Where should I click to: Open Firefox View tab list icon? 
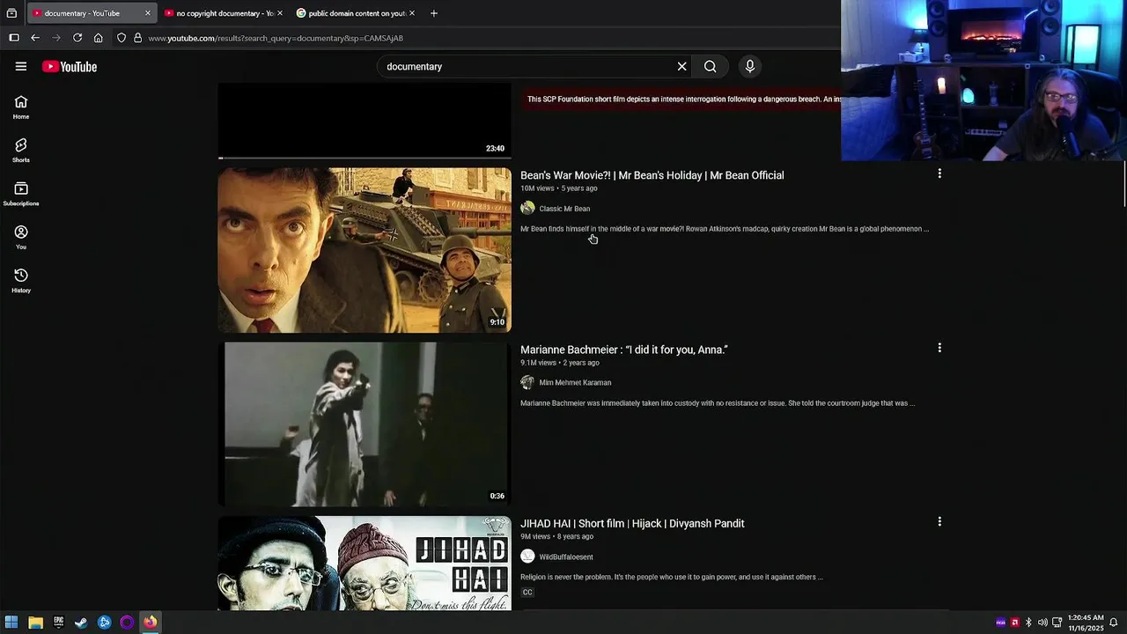(11, 13)
